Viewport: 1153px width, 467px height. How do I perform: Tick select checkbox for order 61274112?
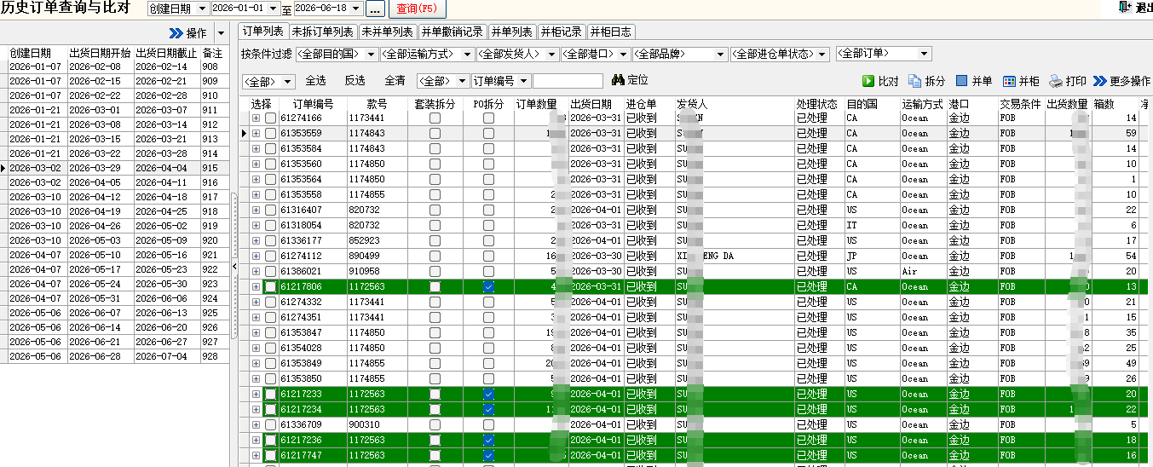270,257
